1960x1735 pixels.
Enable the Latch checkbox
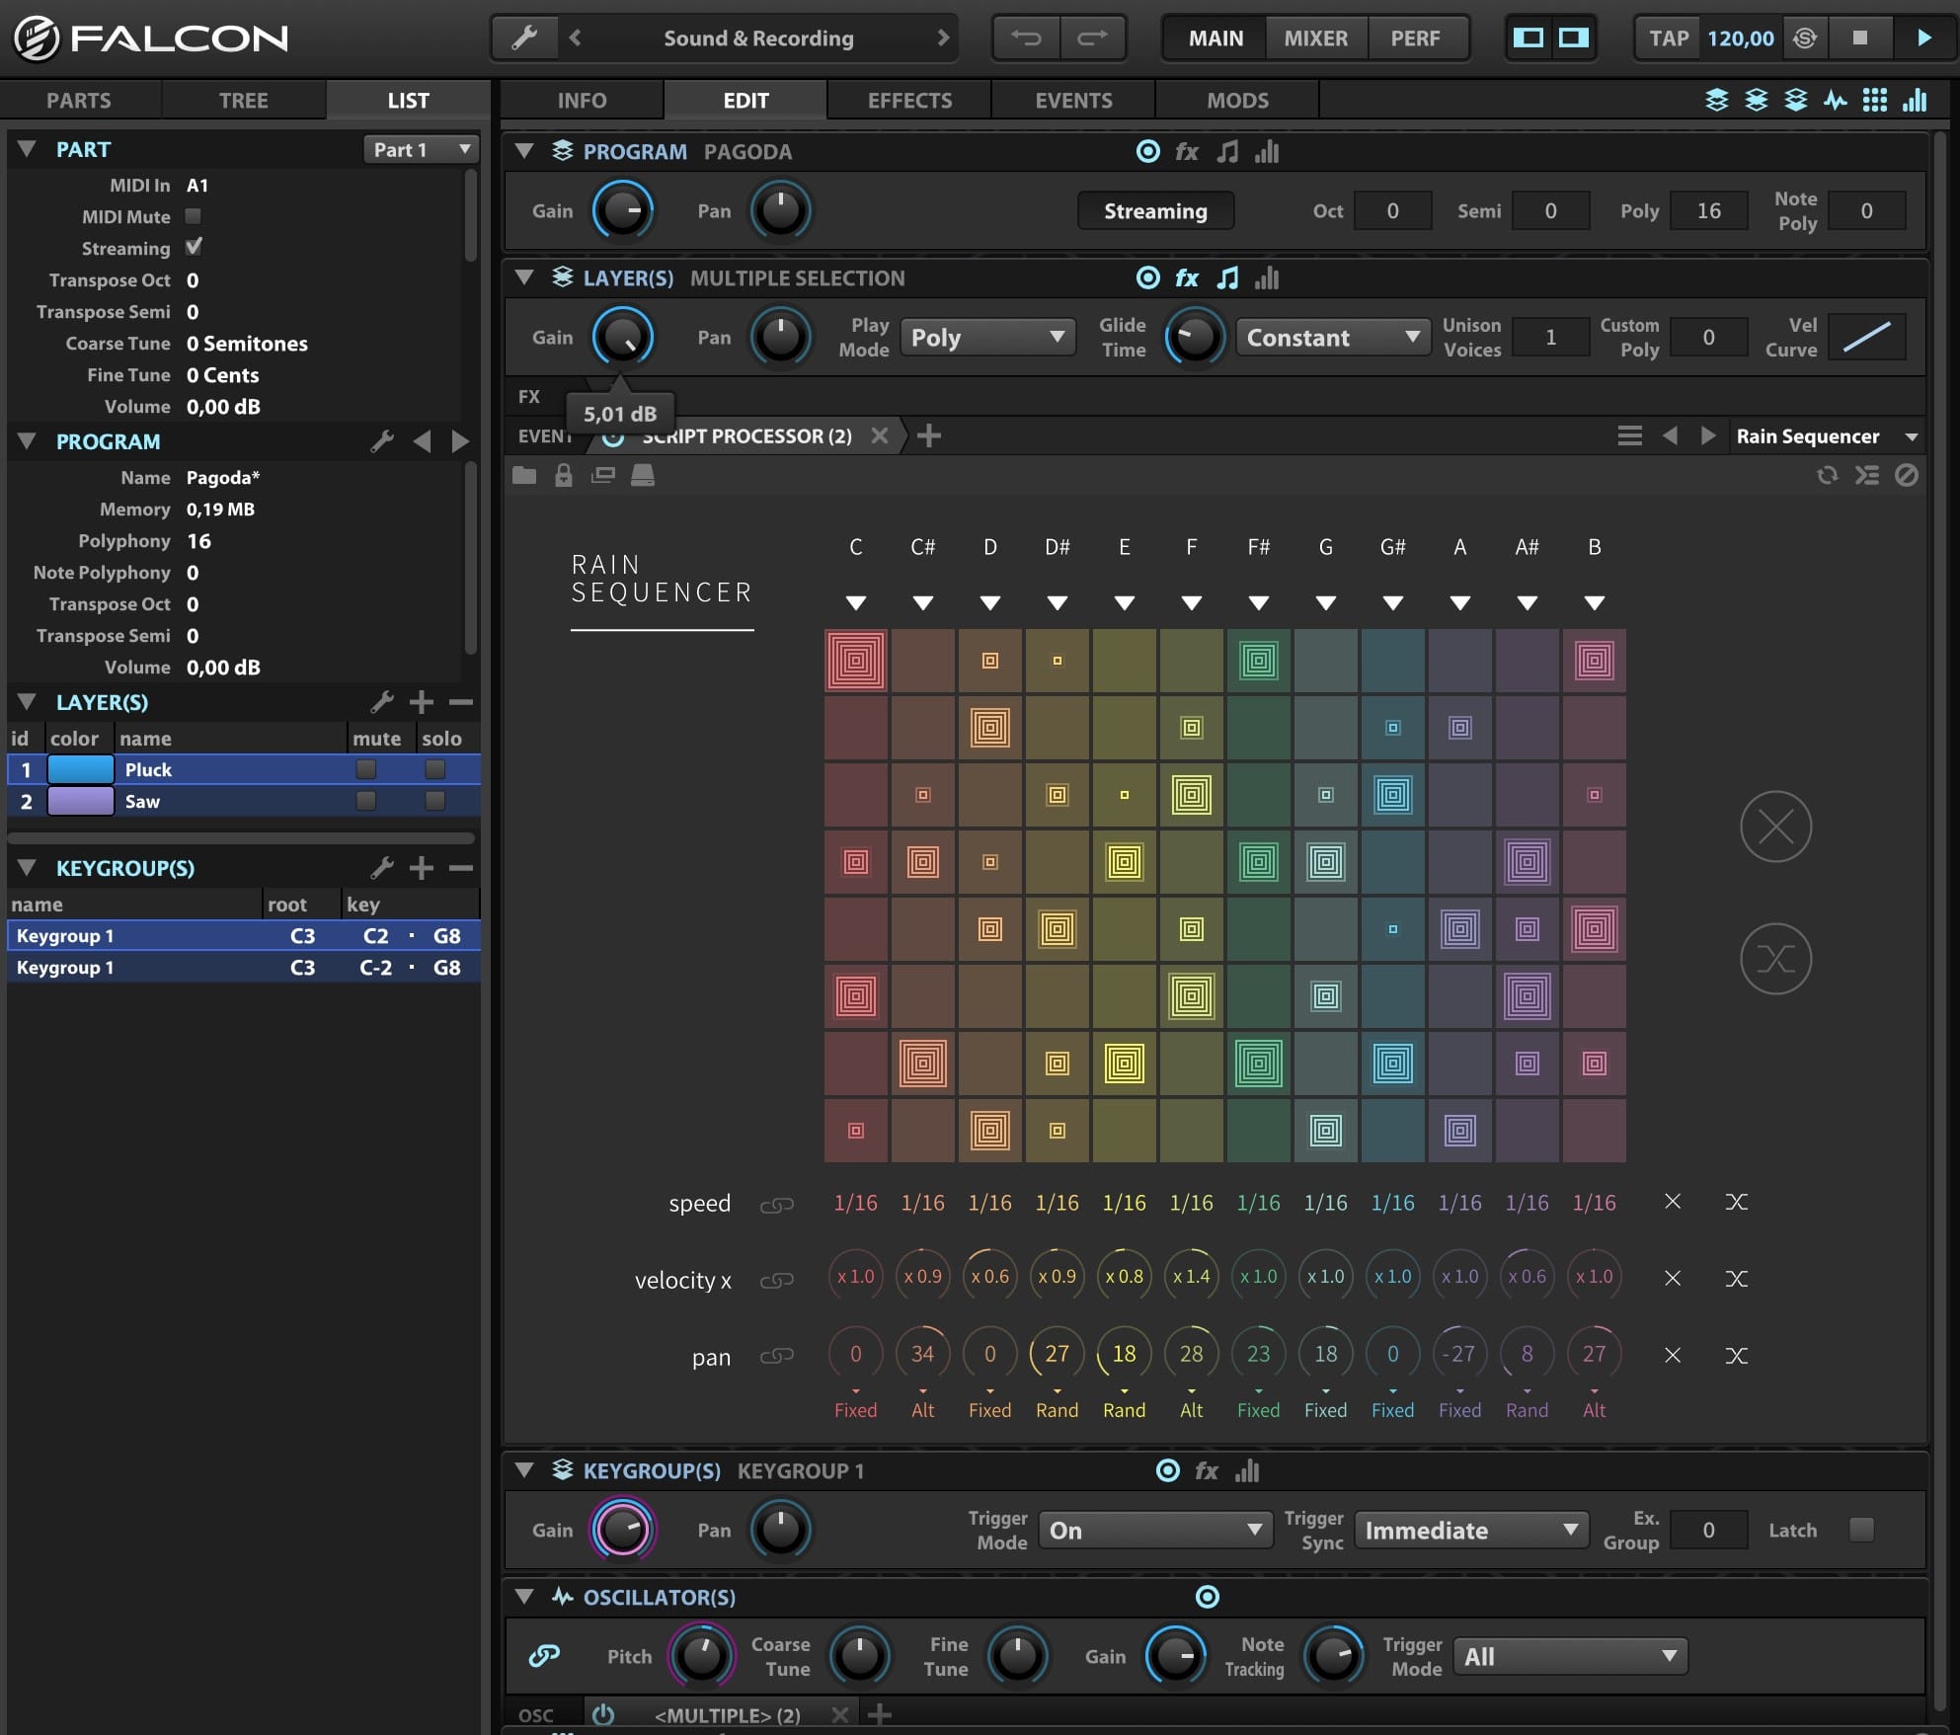[1861, 1530]
